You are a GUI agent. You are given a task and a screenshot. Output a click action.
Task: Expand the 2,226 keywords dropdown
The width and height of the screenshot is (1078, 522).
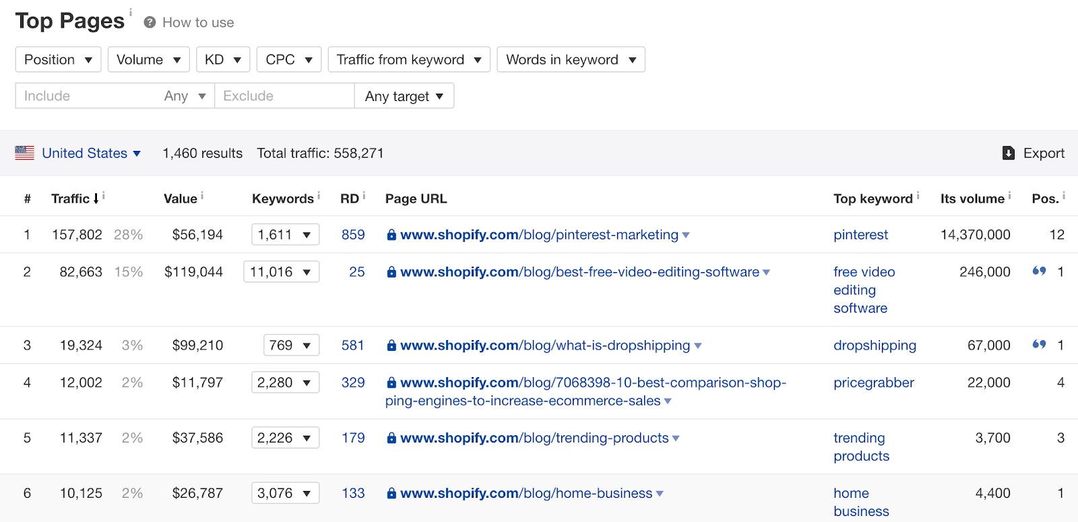(285, 437)
